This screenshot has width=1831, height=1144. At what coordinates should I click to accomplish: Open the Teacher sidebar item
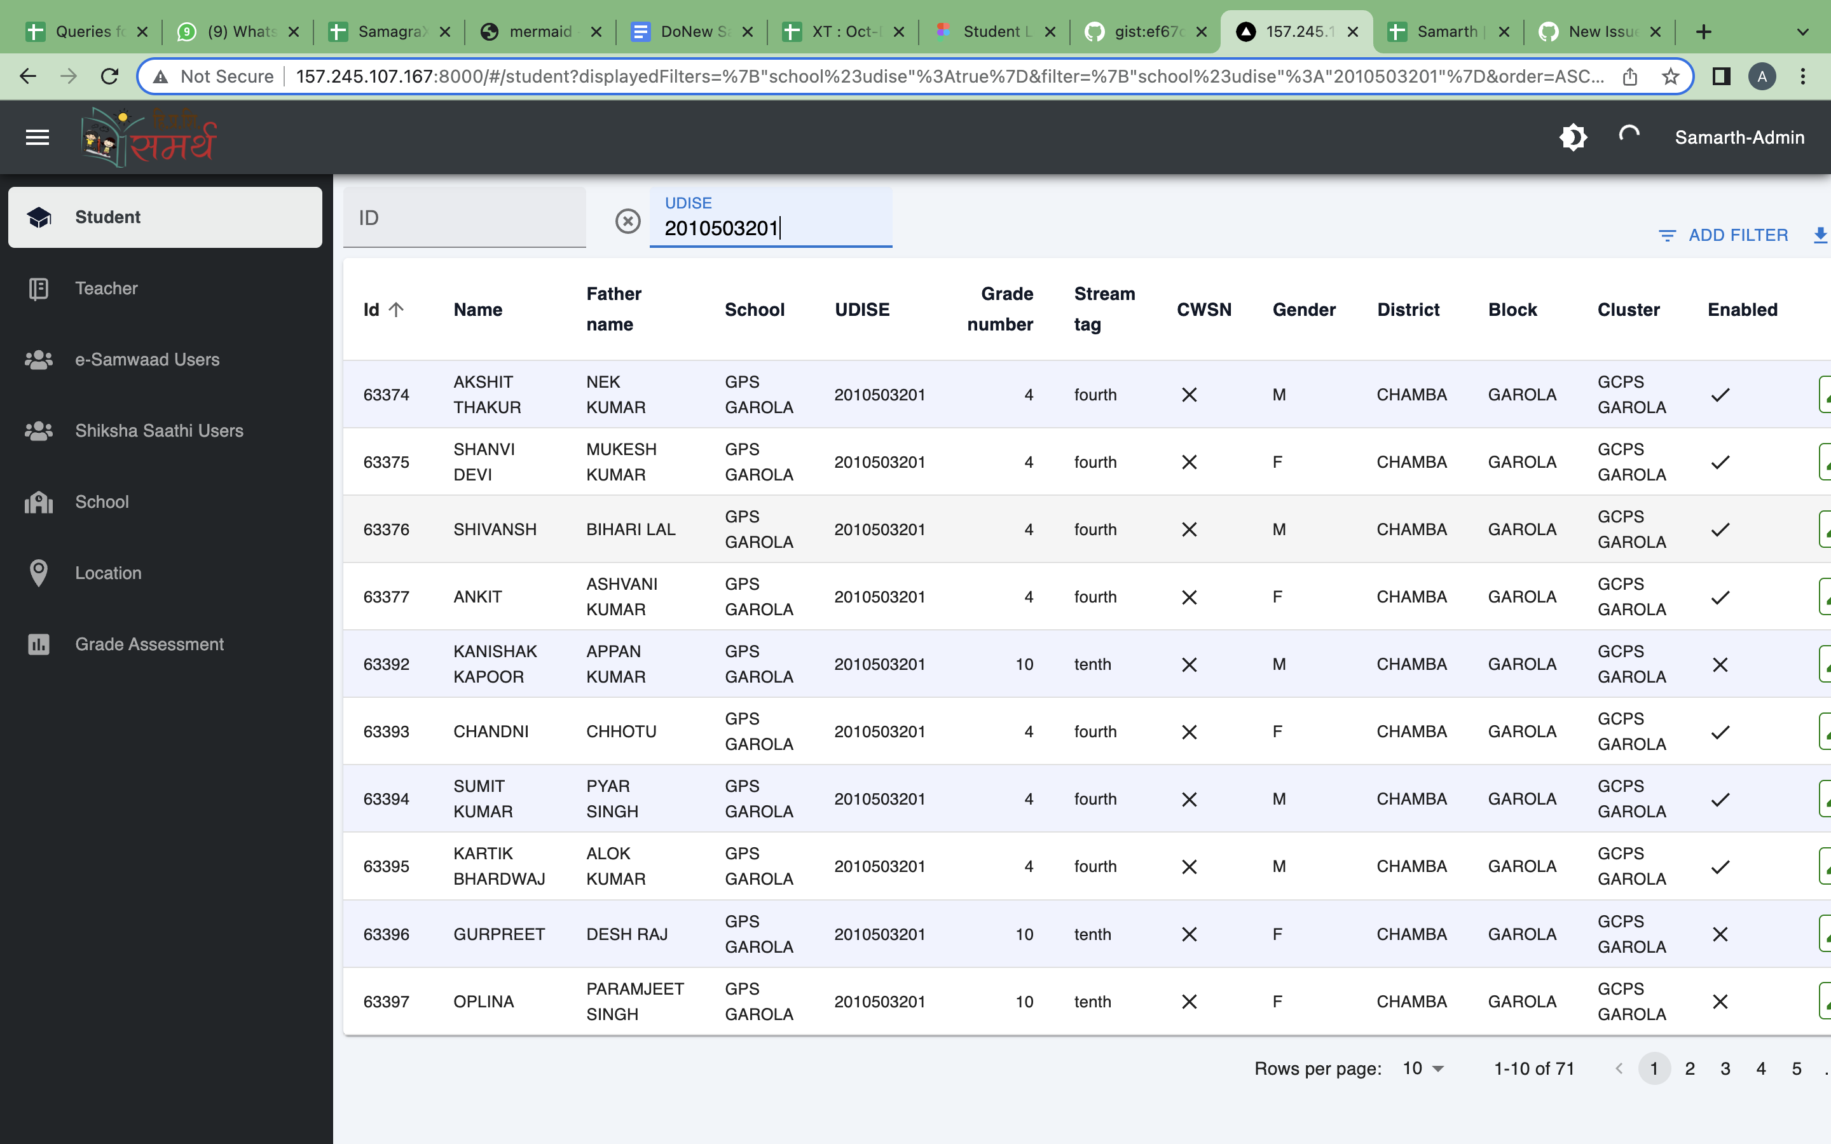pyautogui.click(x=106, y=289)
